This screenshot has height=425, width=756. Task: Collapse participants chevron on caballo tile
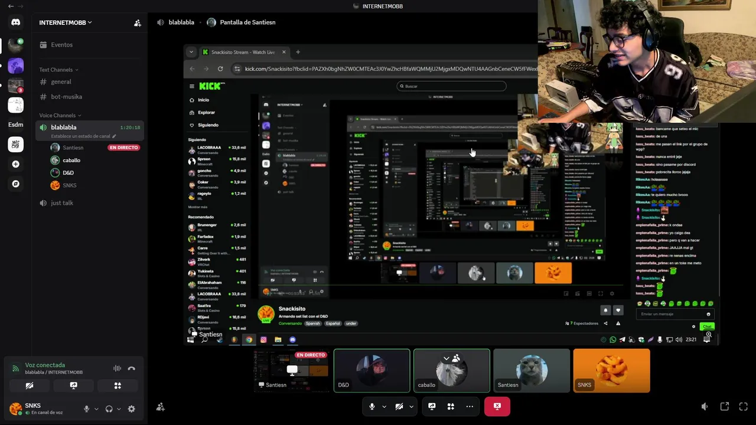[447, 358]
